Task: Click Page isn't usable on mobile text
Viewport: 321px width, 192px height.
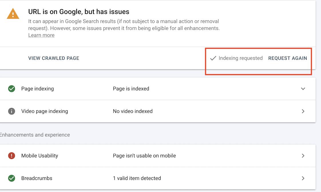Action: pyautogui.click(x=144, y=156)
